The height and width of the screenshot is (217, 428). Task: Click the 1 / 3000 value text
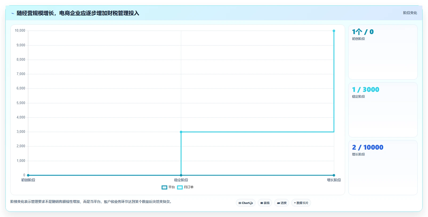[x=365, y=90]
